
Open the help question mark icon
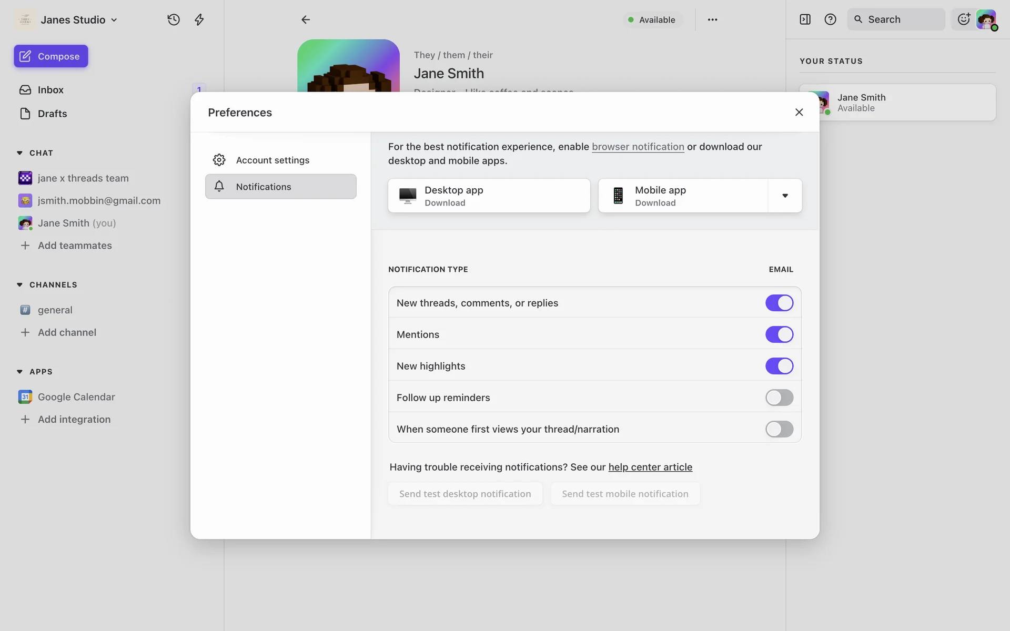coord(830,19)
